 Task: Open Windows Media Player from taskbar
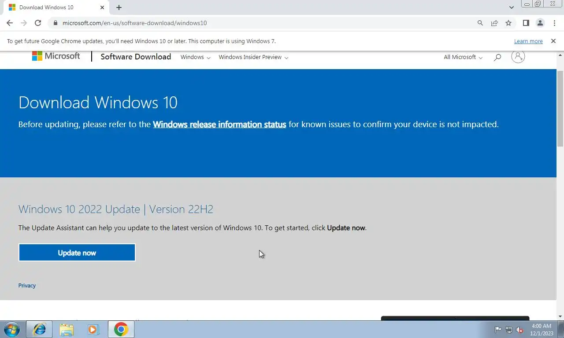click(93, 329)
